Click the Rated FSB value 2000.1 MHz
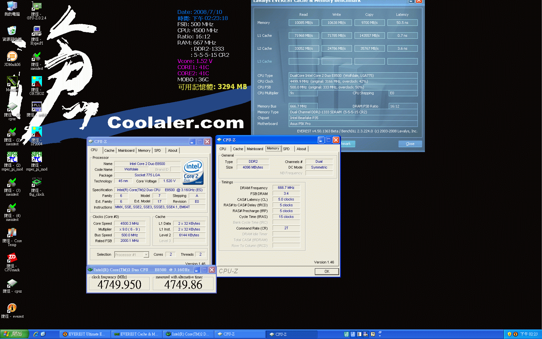This screenshot has width=542, height=339. pos(130,241)
